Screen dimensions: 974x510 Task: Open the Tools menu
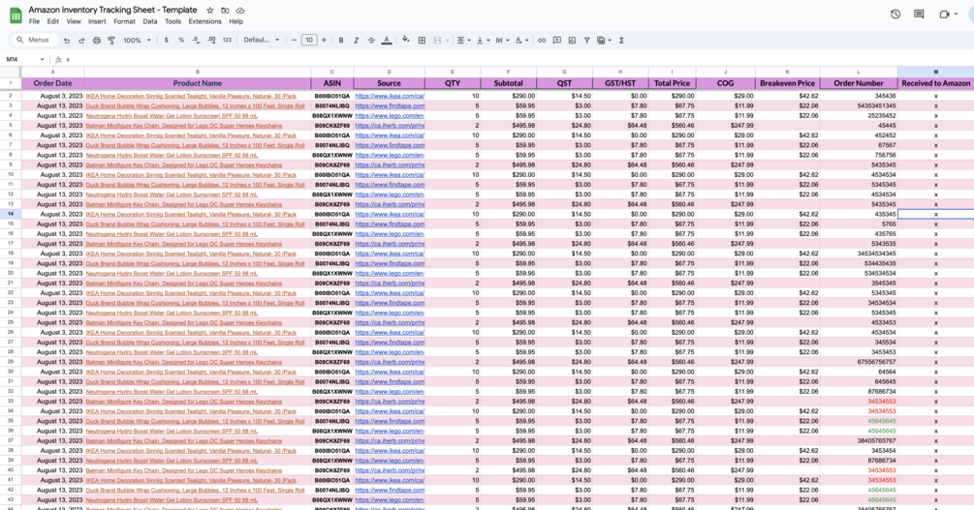(x=173, y=21)
